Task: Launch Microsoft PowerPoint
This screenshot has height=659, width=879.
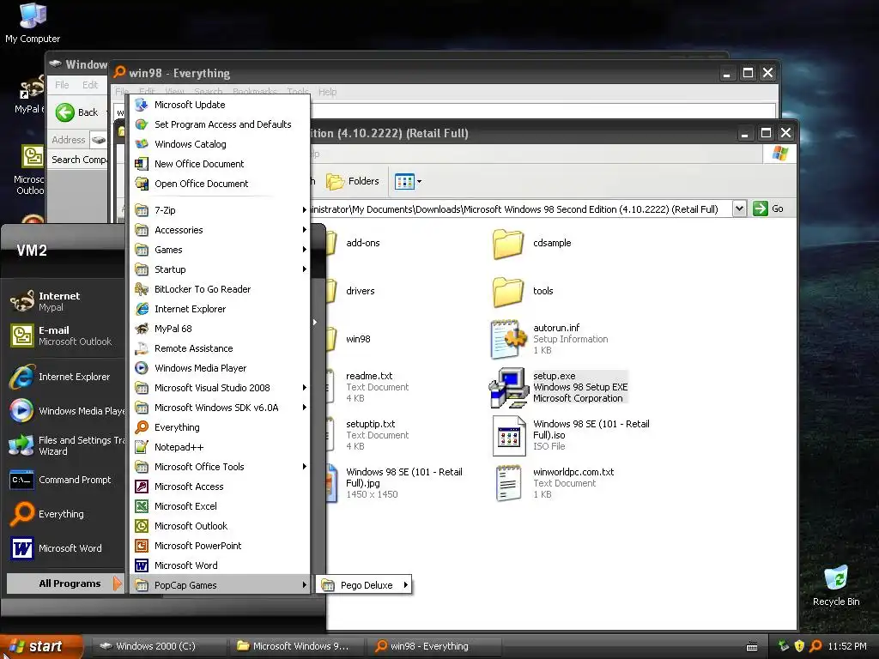Action: [x=220, y=545]
